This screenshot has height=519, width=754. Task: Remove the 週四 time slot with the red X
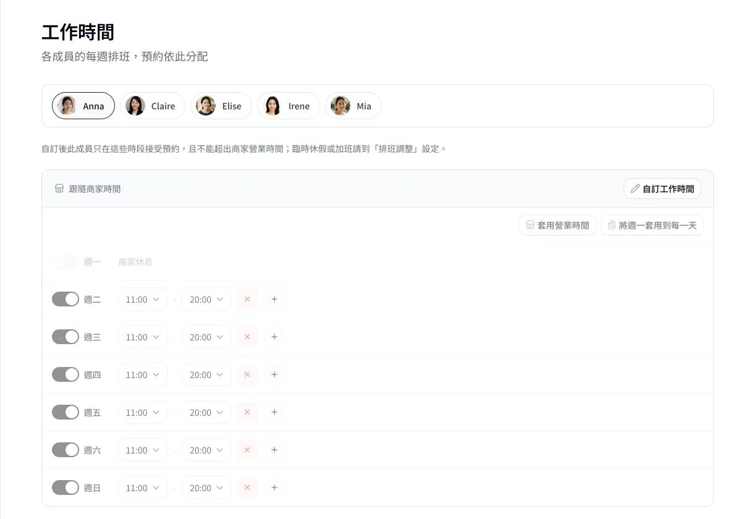pos(247,374)
